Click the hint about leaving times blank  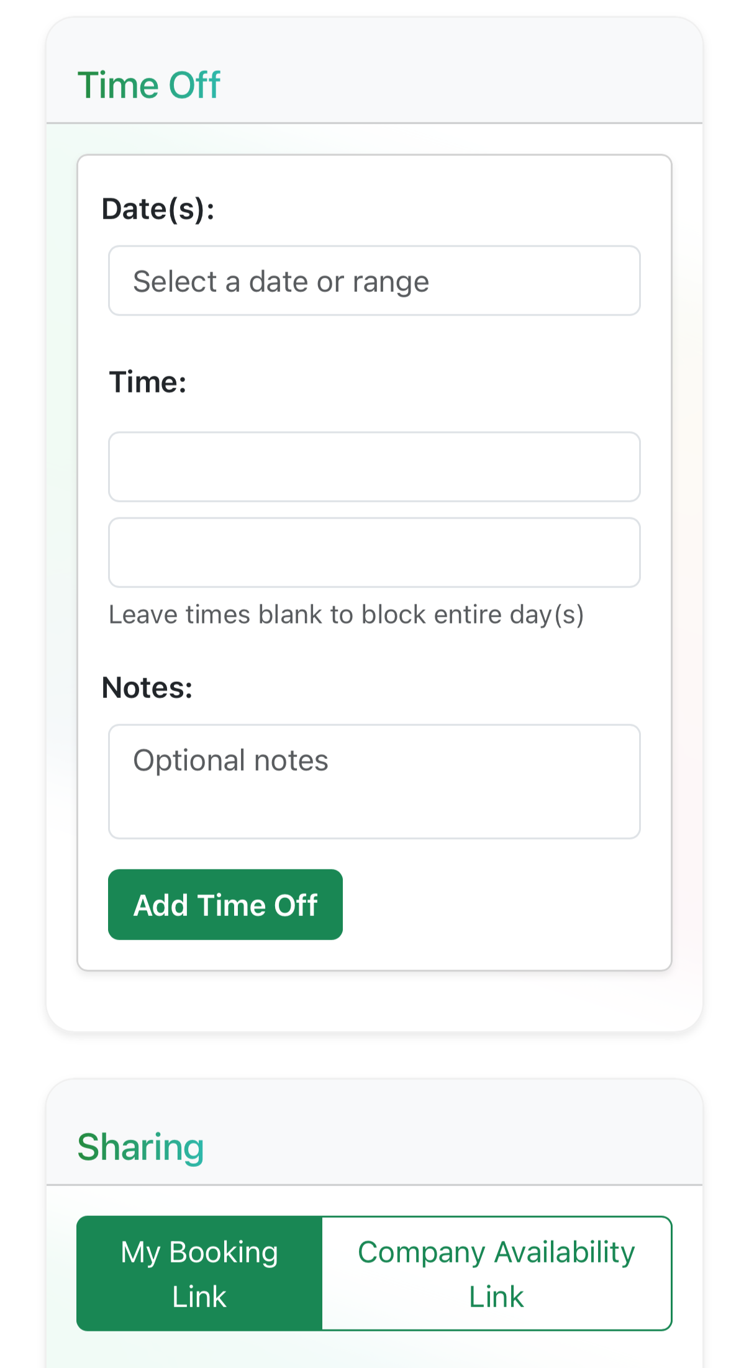tap(347, 615)
